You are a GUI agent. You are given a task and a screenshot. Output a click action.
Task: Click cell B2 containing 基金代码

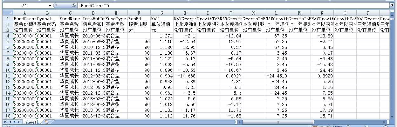(x=48, y=24)
